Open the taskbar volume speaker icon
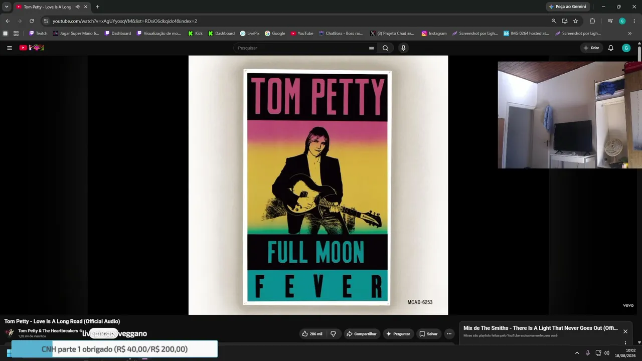This screenshot has width=642, height=361. pyautogui.click(x=606, y=353)
